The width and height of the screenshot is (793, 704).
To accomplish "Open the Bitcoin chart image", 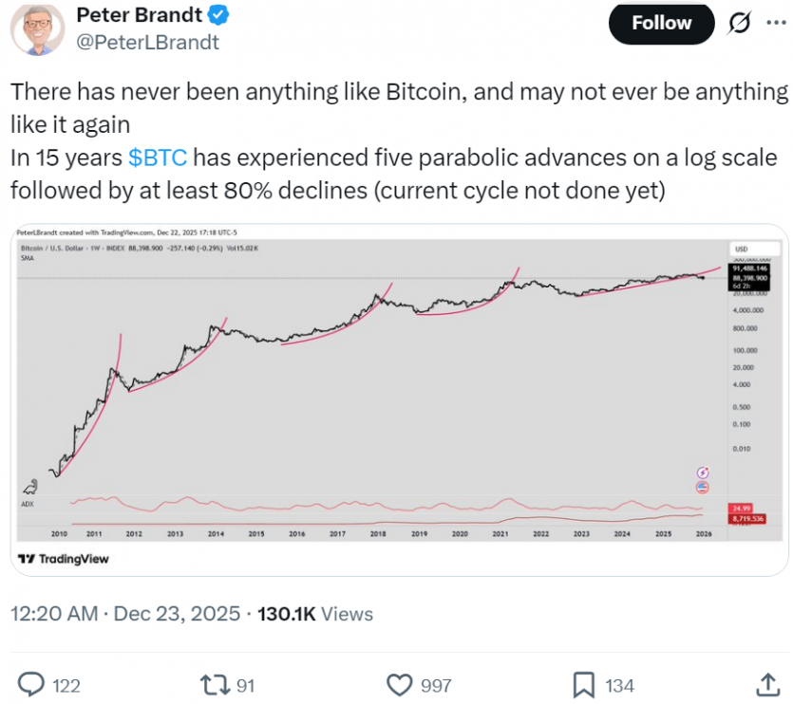I will coord(380,380).
